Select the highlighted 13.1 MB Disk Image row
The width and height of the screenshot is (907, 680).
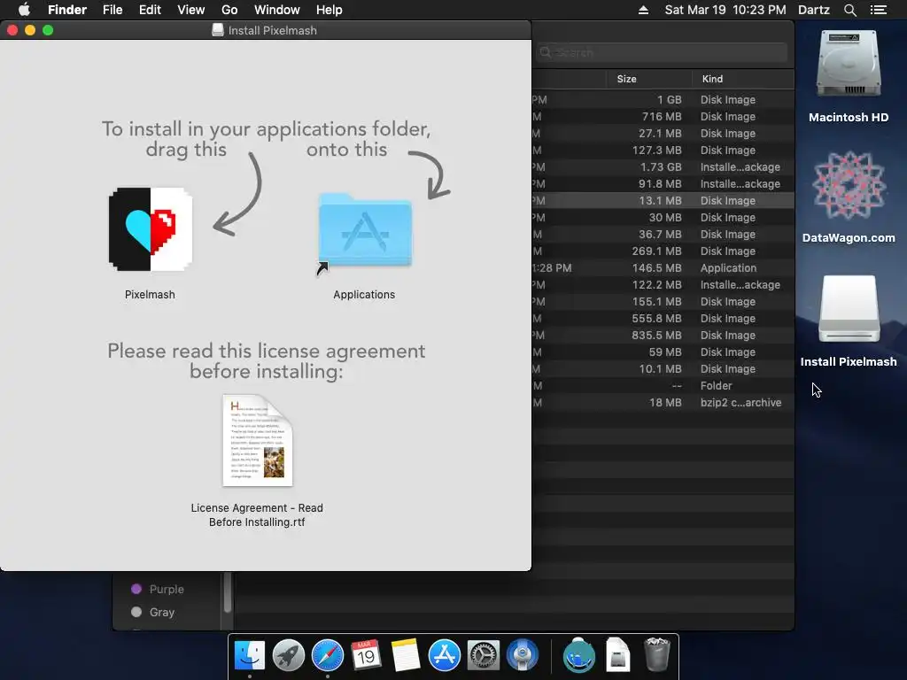pyautogui.click(x=663, y=200)
